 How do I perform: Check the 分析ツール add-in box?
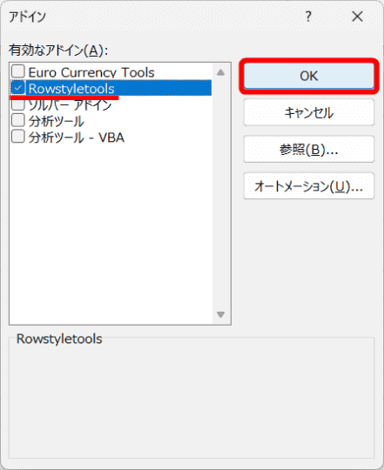click(18, 120)
